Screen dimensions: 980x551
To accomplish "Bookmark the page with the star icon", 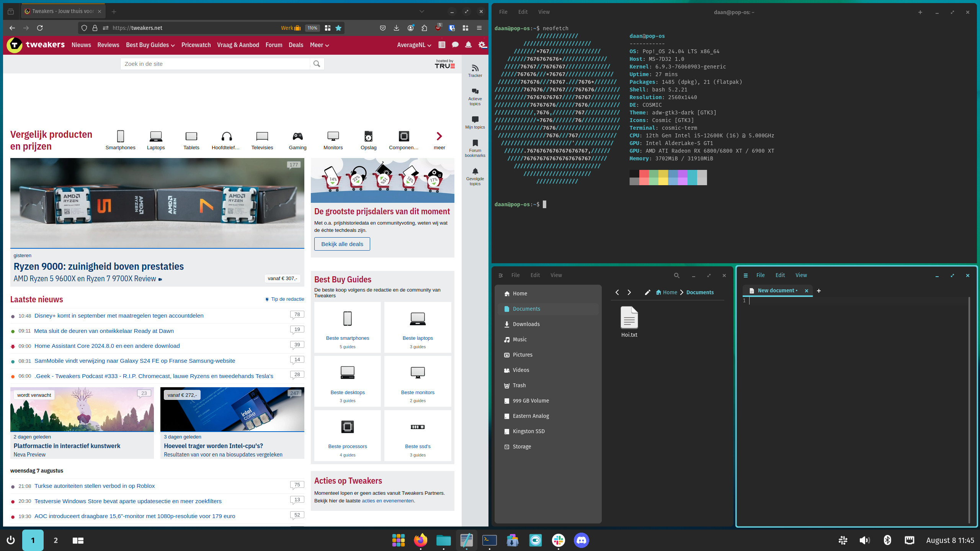I will pos(338,28).
